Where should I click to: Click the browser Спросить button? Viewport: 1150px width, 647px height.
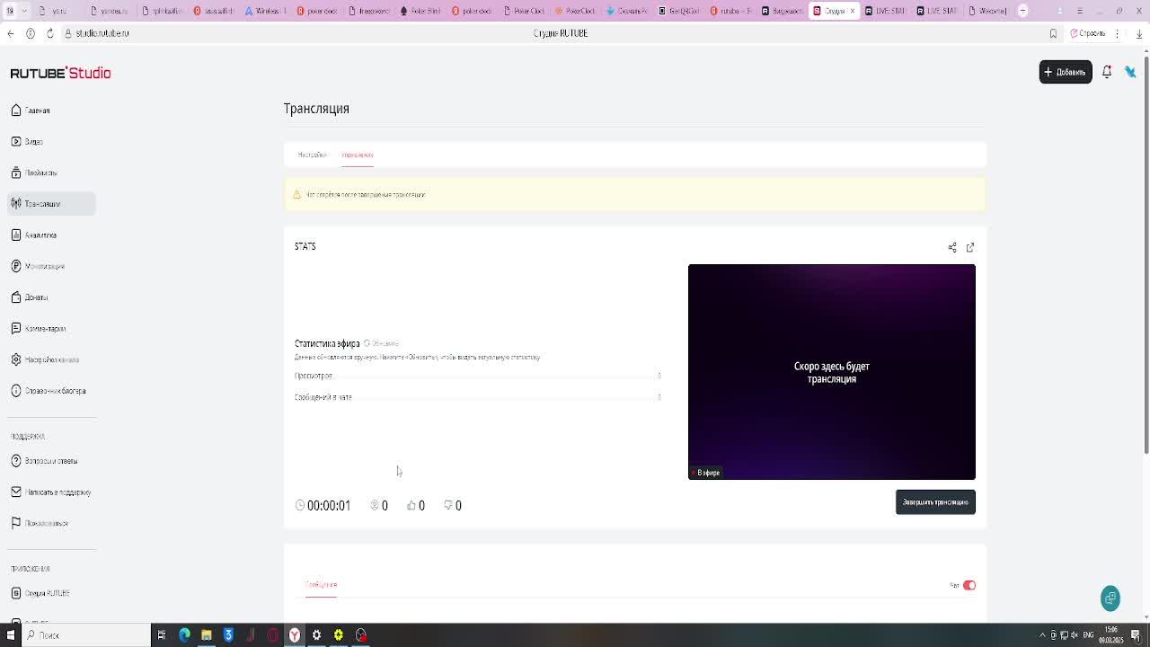pyautogui.click(x=1088, y=33)
